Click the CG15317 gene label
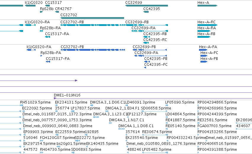 pos(53,3)
